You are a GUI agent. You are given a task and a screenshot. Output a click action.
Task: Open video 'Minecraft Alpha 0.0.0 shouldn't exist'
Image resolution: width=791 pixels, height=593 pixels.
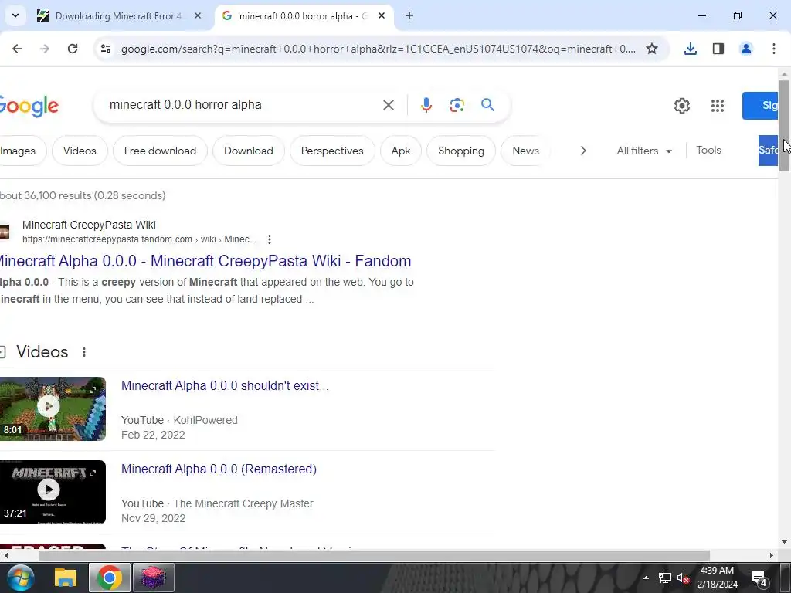coord(225,386)
